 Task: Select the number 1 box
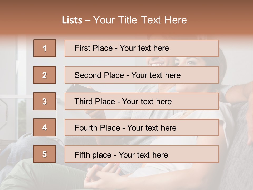45,48
